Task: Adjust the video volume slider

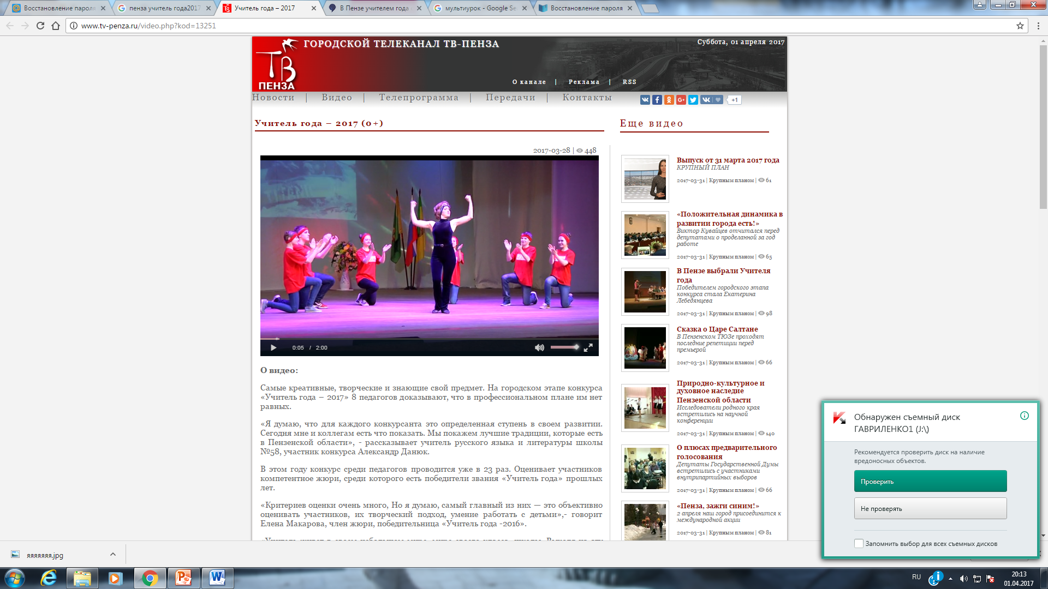Action: point(564,347)
